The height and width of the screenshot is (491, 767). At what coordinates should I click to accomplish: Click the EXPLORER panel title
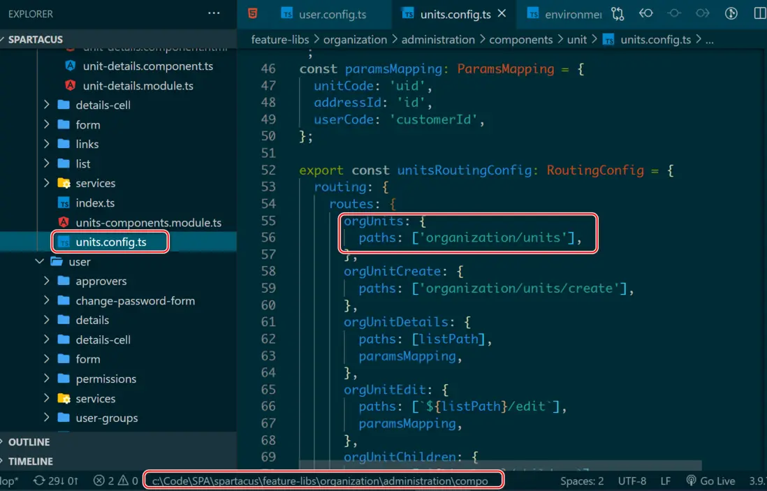click(x=30, y=14)
